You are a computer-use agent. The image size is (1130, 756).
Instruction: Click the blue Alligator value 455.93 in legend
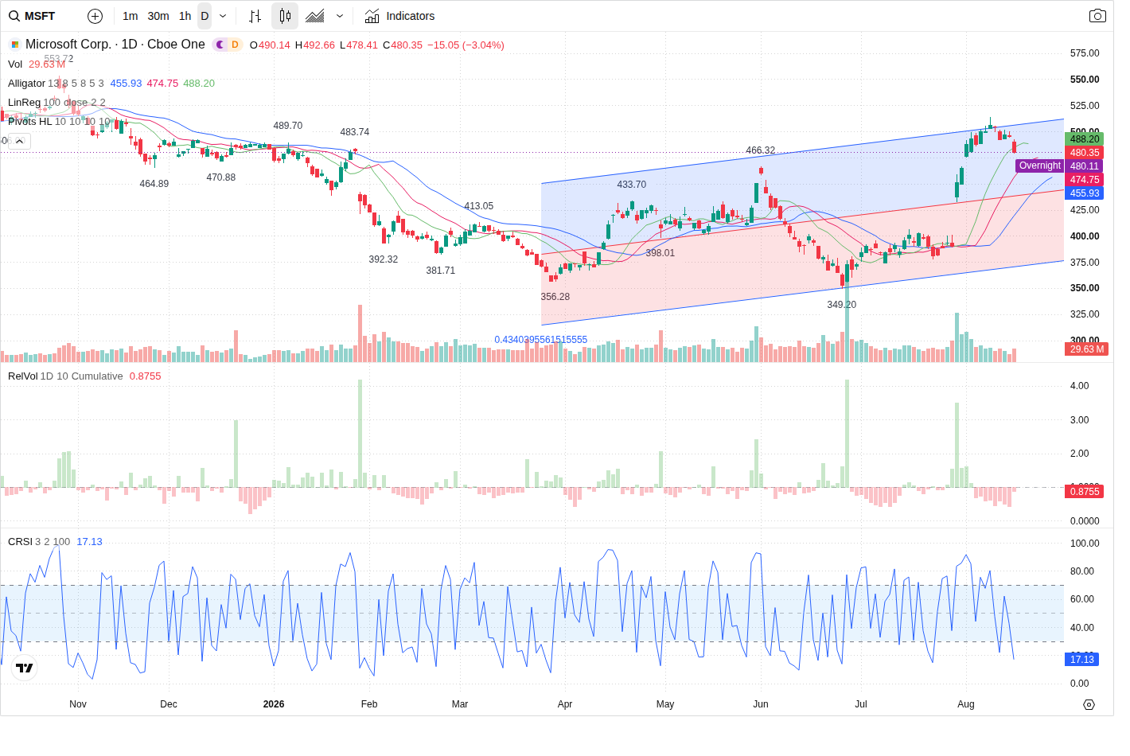(x=126, y=83)
